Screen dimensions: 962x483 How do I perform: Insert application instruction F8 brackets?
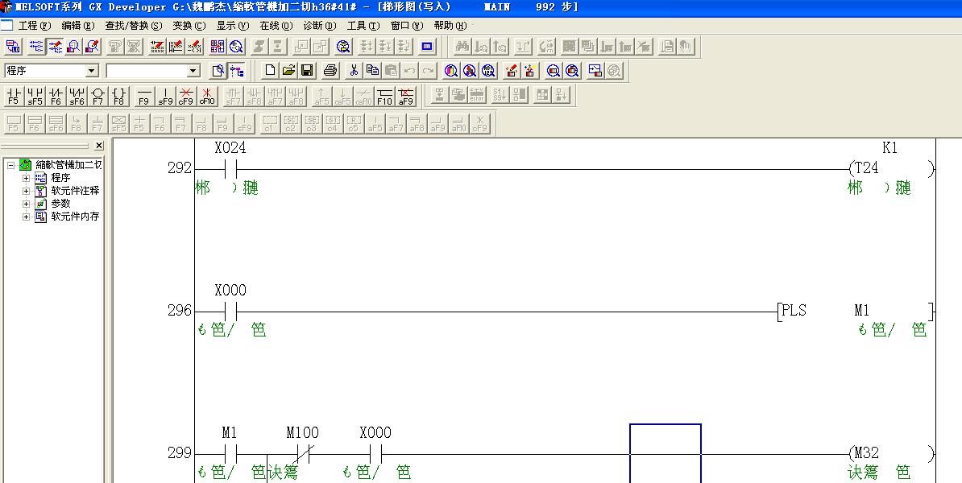click(x=118, y=97)
